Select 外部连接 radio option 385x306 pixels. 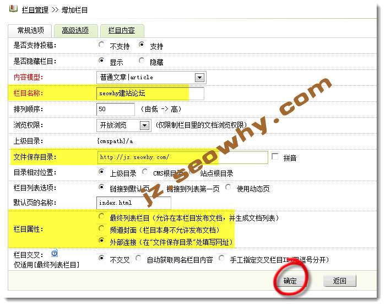[x=101, y=241]
